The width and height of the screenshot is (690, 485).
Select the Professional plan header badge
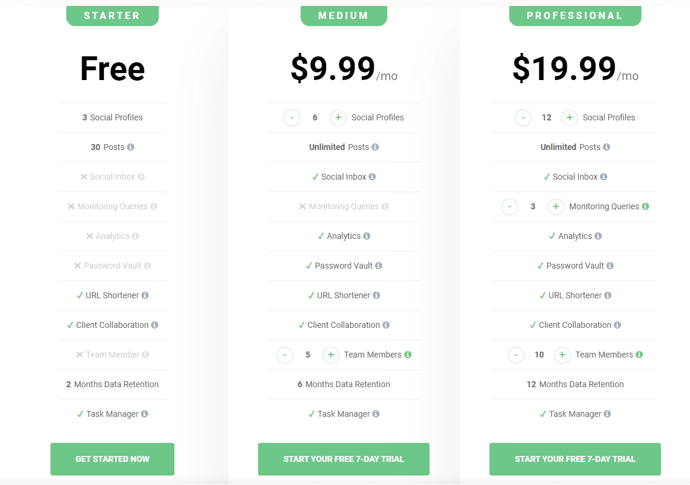575,16
